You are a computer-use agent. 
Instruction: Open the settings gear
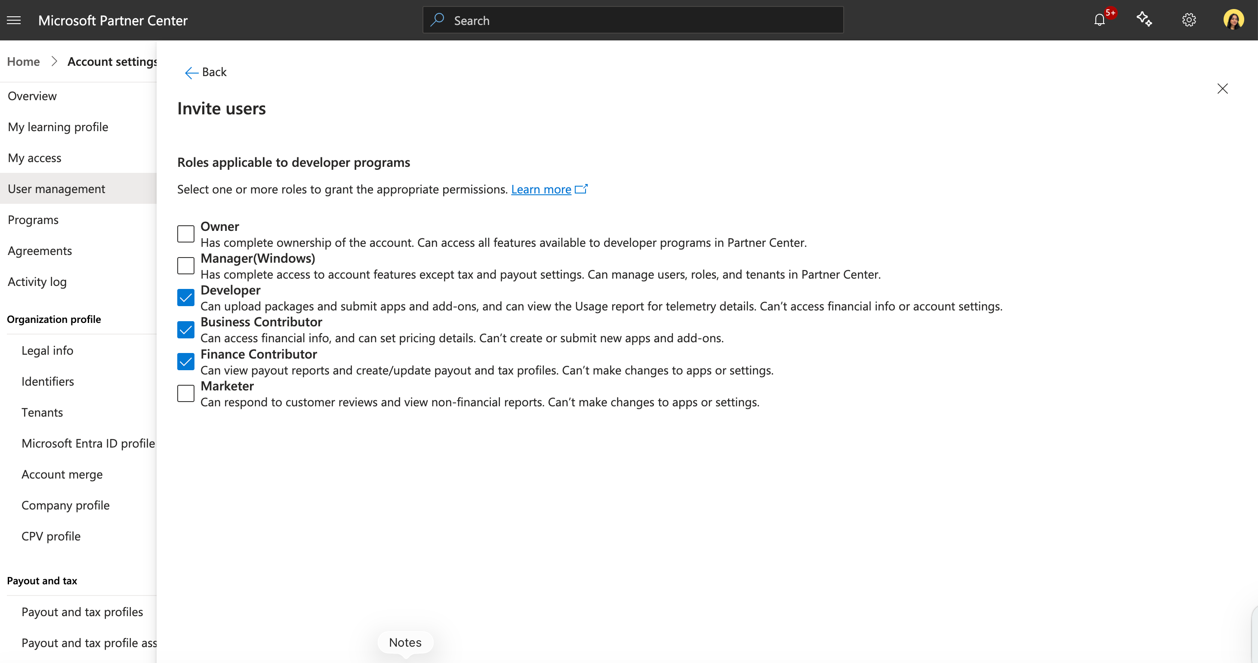[x=1189, y=20]
